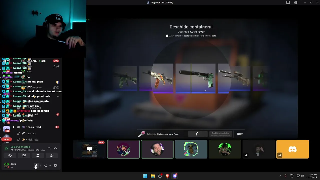Click the Deschide pentru a închiria button

pos(221,134)
